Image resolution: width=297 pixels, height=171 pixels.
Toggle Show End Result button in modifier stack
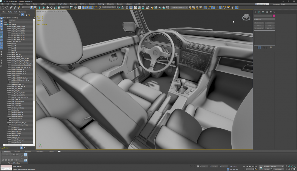click(x=260, y=47)
